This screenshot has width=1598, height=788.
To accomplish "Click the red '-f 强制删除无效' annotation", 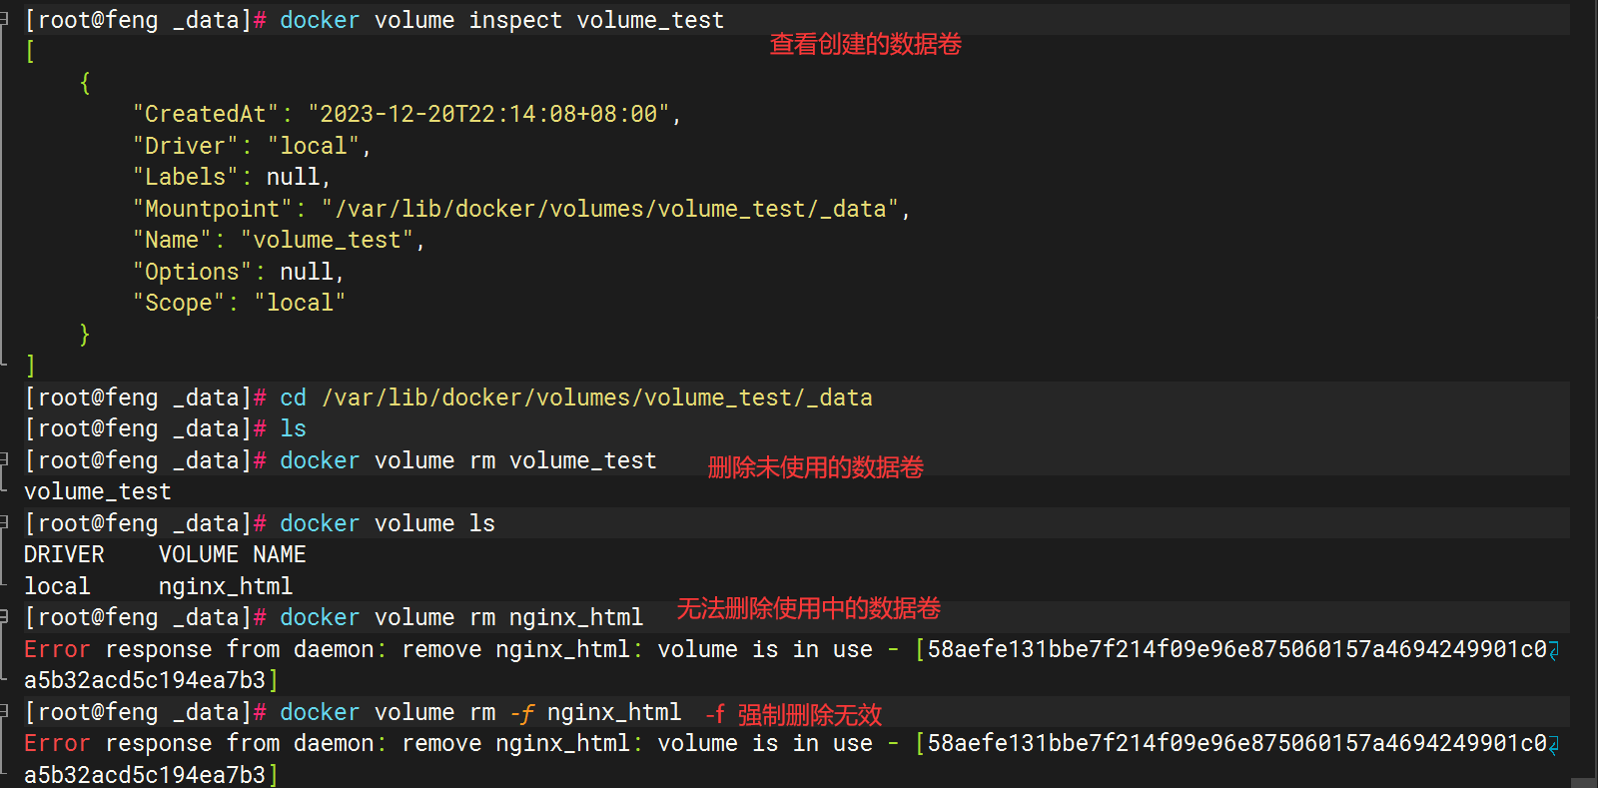I will (793, 715).
